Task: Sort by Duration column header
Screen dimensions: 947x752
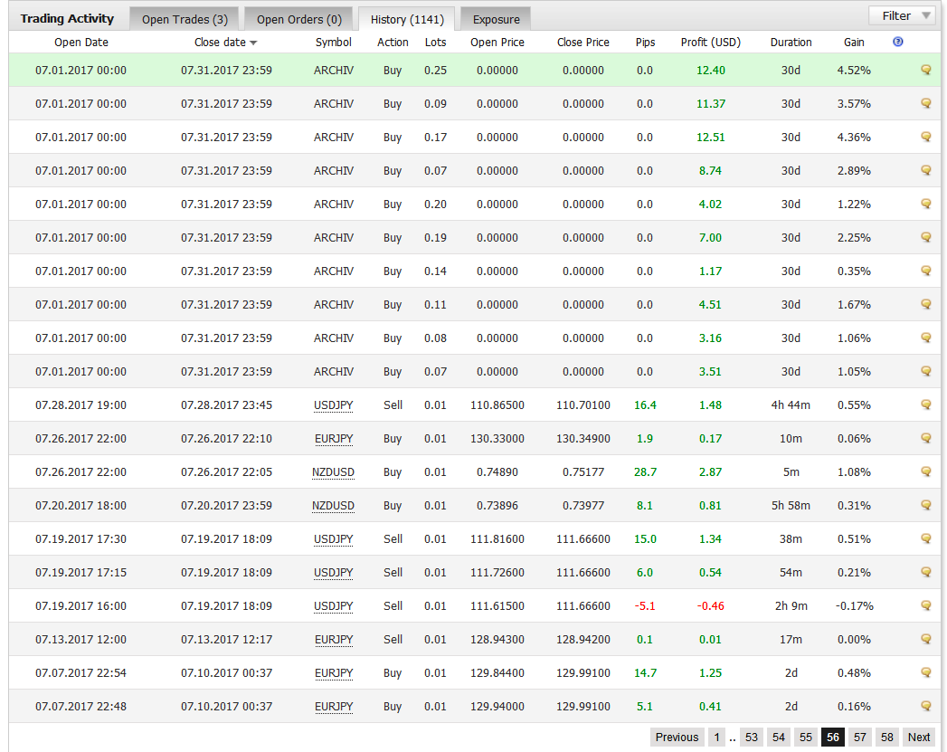Action: 791,43
